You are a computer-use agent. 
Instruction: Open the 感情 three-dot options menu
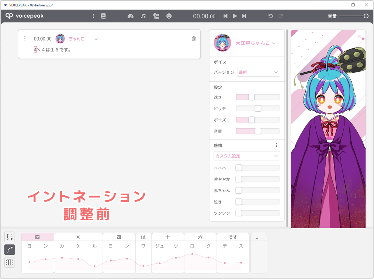tap(277, 145)
